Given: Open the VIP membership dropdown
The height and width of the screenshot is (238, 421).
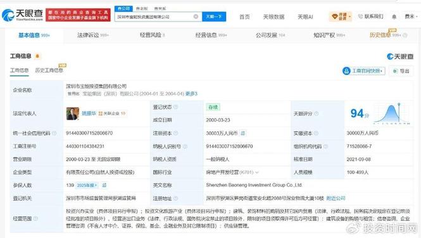Looking at the screenshot, I should coord(341,16).
